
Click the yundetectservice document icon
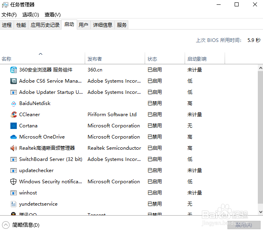[x=14, y=204]
